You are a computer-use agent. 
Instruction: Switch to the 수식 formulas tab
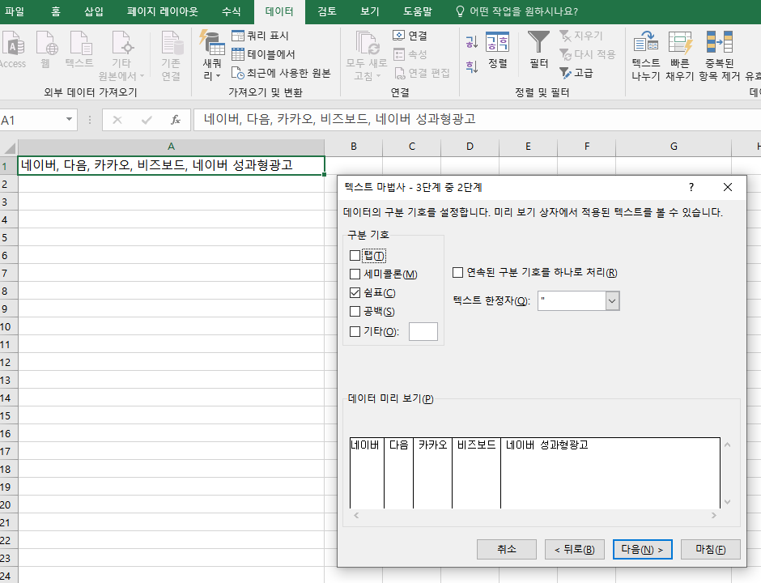coord(231,11)
